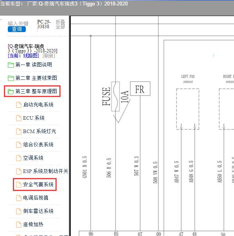This screenshot has width=234, height=236.
Task: Click pin number 06 at connector
Action: tap(91, 234)
